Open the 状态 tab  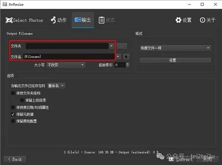(107, 20)
